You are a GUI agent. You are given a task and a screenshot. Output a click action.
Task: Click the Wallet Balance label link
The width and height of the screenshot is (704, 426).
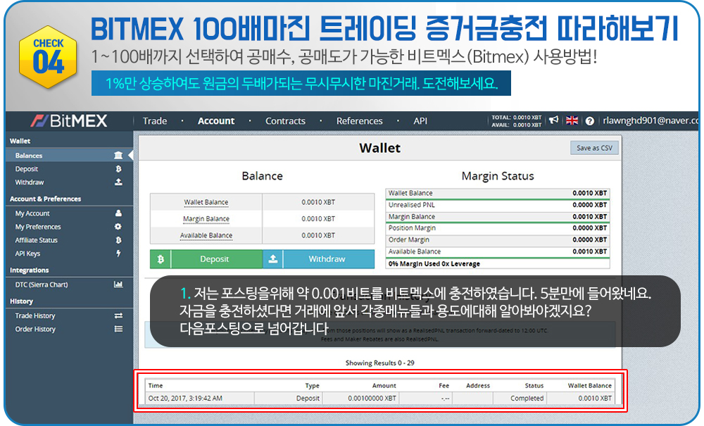(x=206, y=202)
